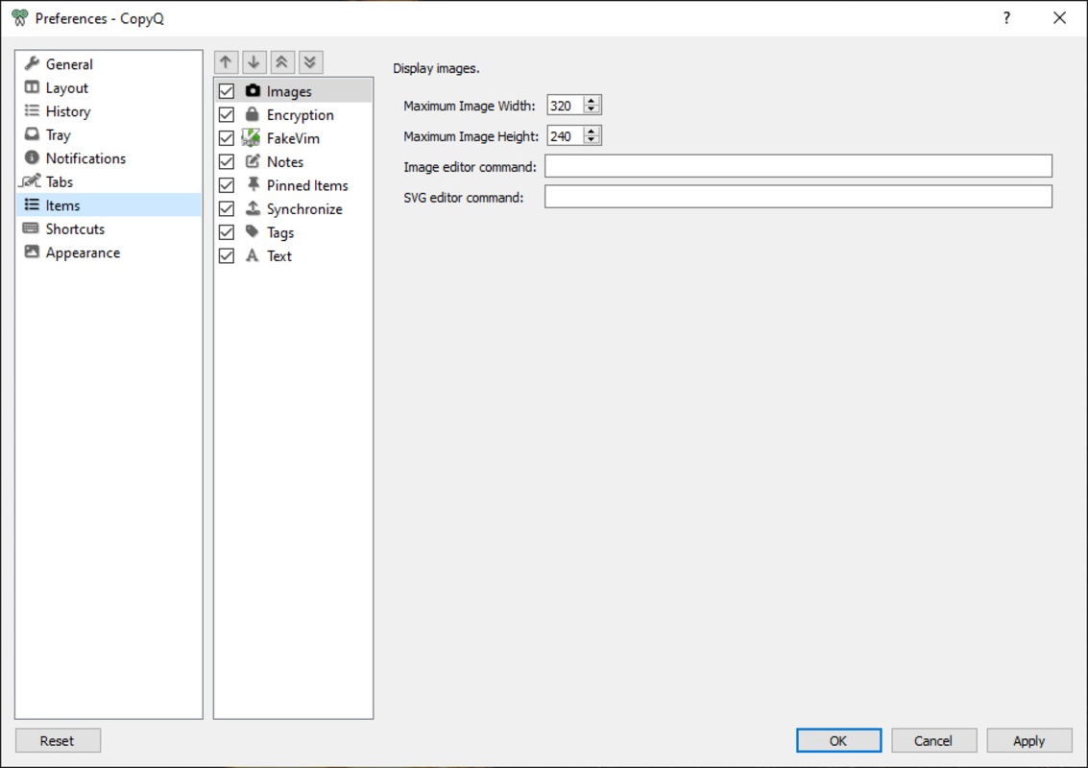Click the SVG editor command field

point(798,197)
